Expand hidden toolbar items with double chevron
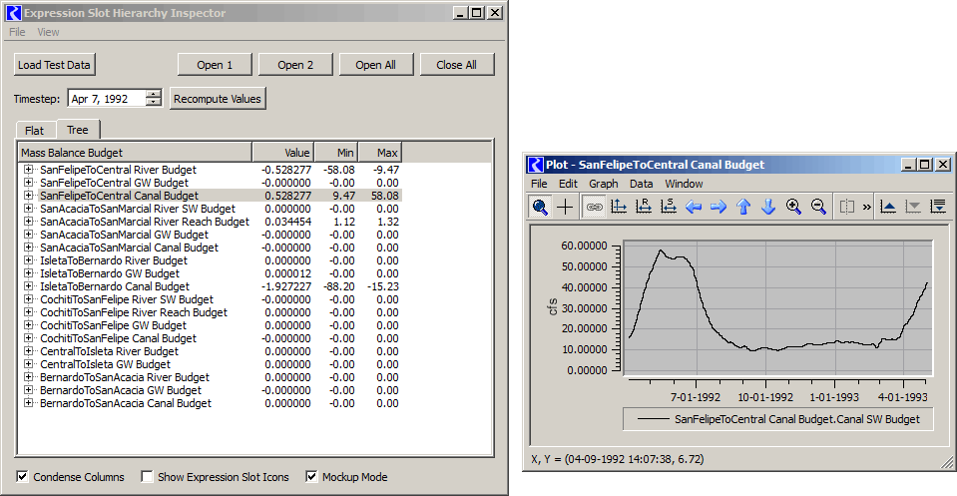Viewport: 957px width, 496px height. click(x=866, y=207)
